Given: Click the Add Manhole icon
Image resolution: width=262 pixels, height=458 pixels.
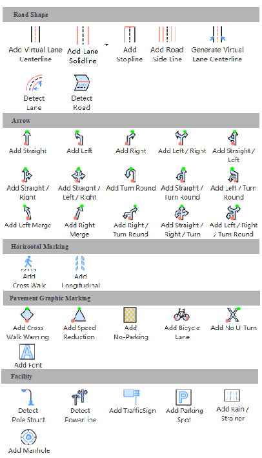Looking at the screenshot, I should (x=28, y=437).
